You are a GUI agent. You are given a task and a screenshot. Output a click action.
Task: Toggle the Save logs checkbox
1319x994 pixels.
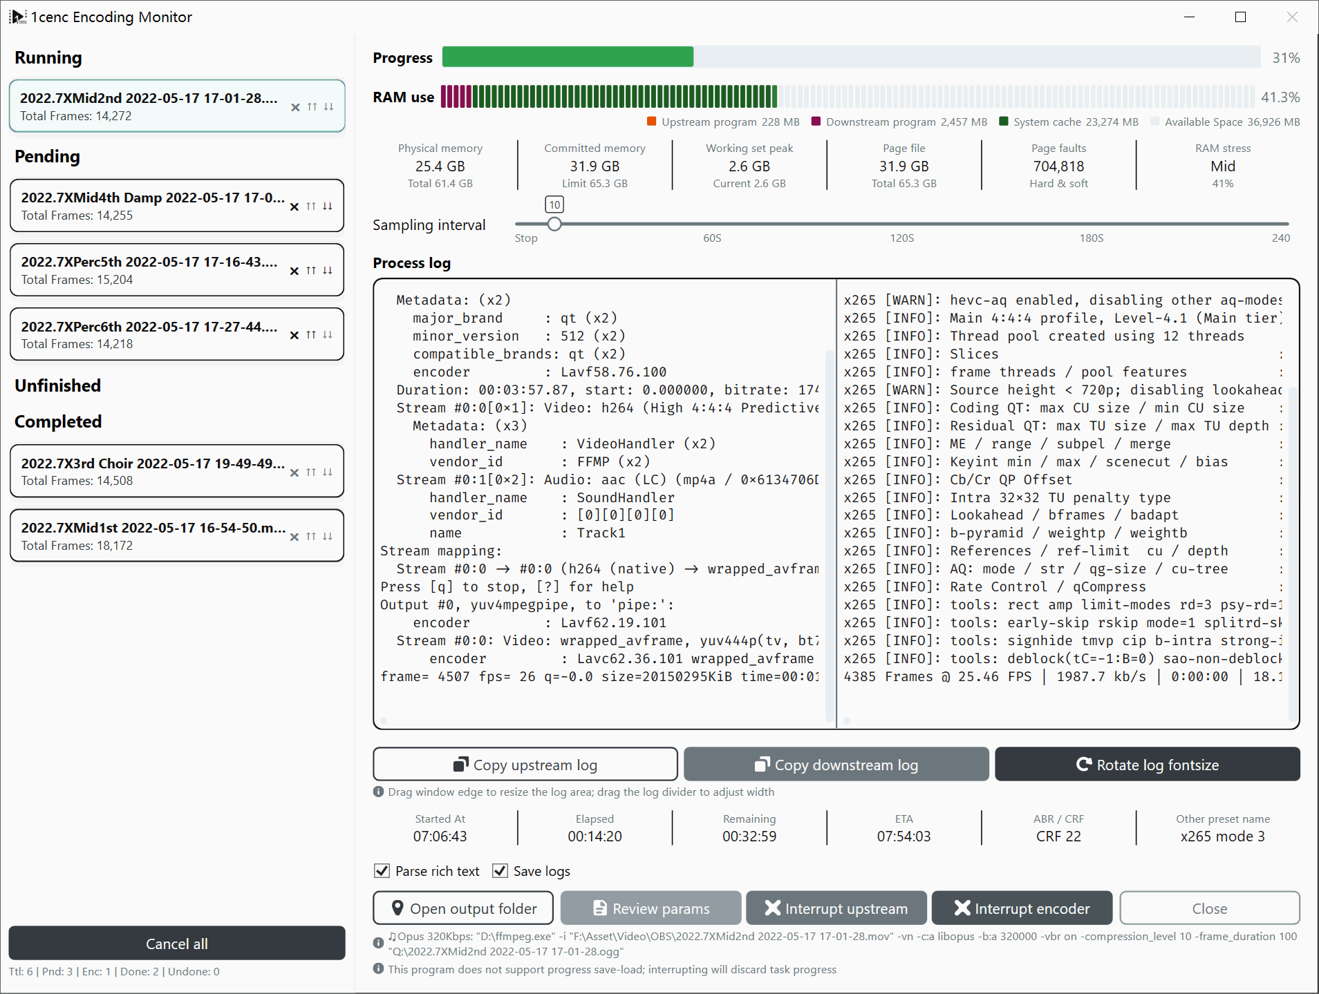(x=500, y=871)
